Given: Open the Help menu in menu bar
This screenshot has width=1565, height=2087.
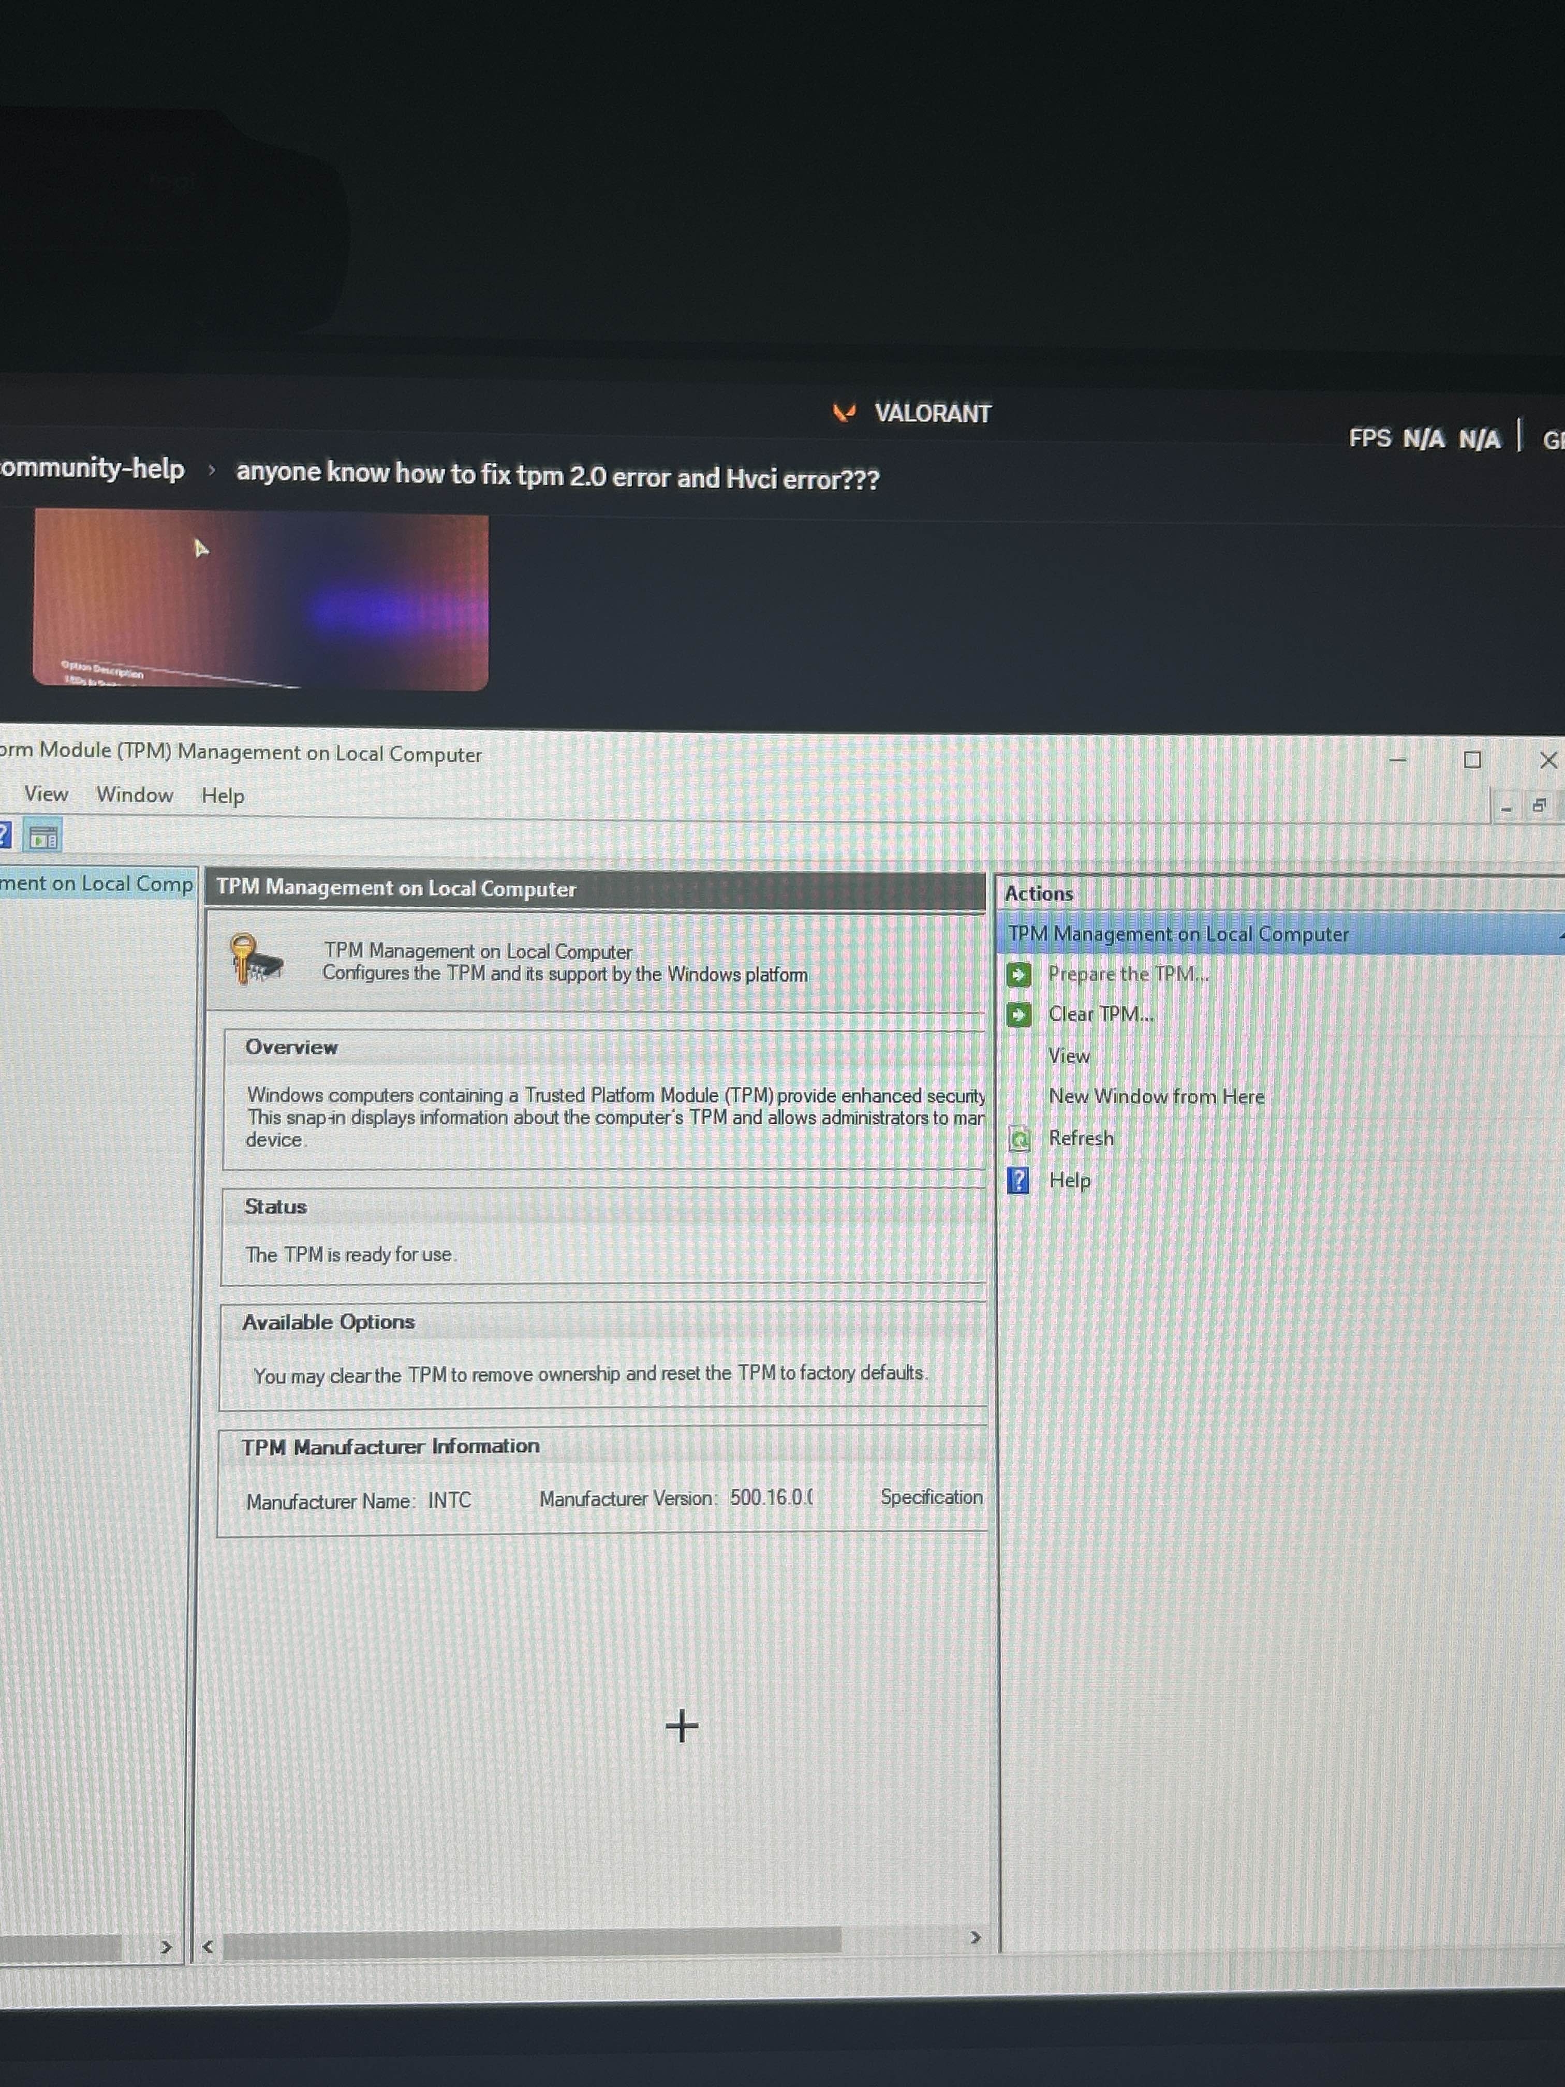Looking at the screenshot, I should tap(223, 796).
